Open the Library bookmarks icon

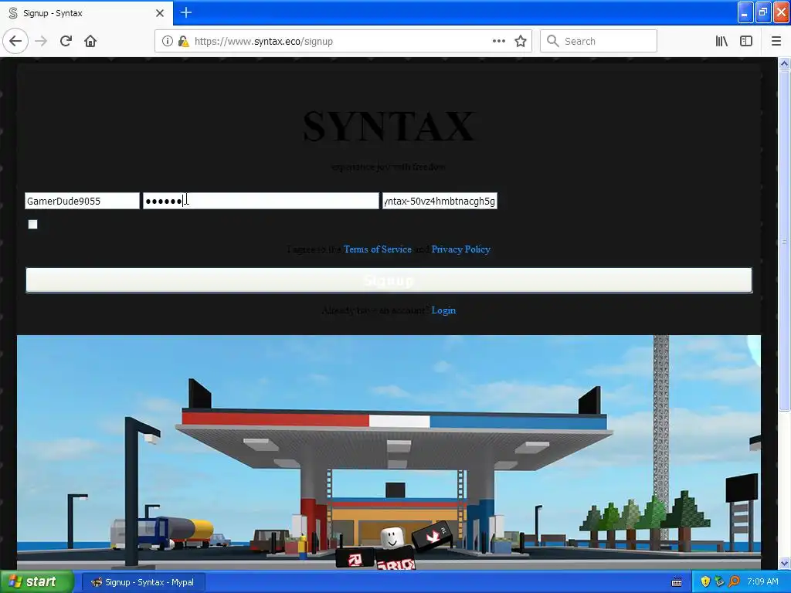click(x=721, y=42)
